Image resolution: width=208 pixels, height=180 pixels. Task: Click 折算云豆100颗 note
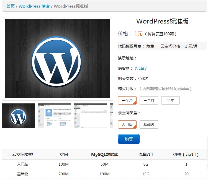[x=161, y=34]
